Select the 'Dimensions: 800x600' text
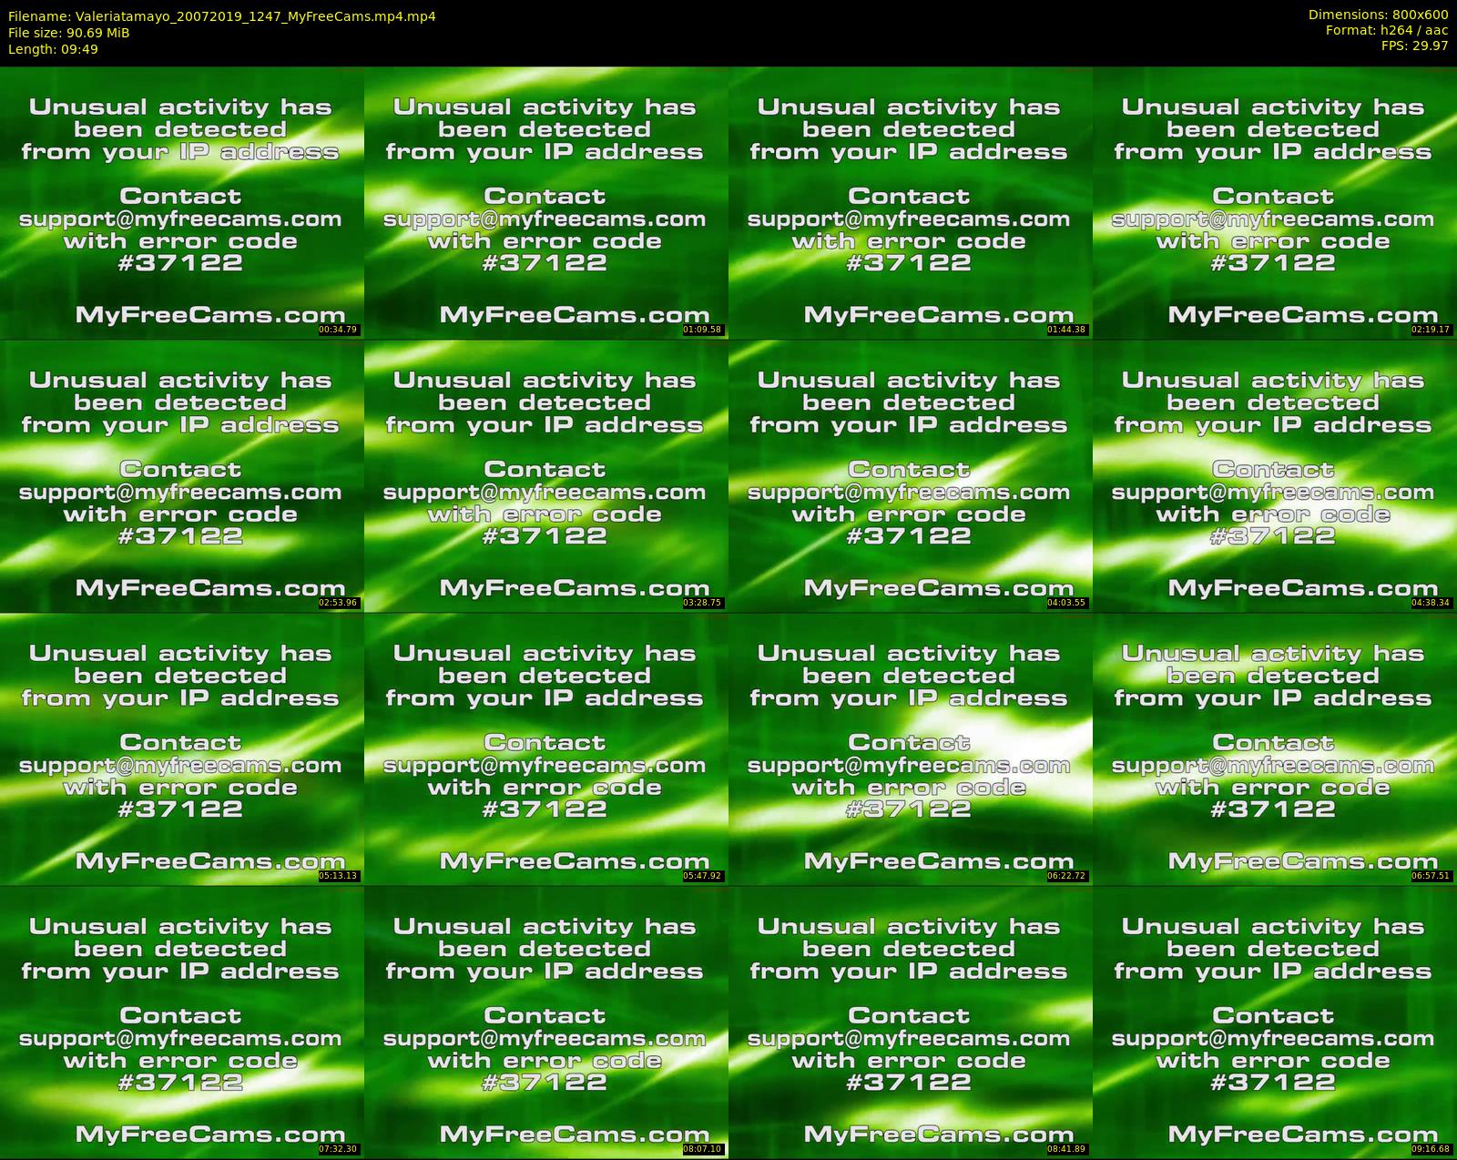Image resolution: width=1457 pixels, height=1160 pixels. pos(1378,15)
